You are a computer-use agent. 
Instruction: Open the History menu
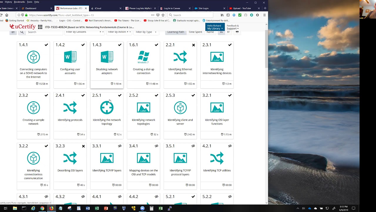pyautogui.click(x=8, y=2)
